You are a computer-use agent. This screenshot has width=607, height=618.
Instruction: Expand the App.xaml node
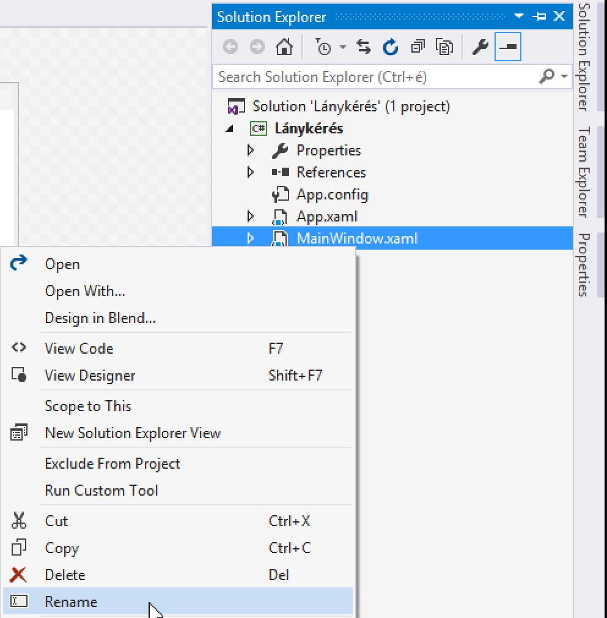click(251, 217)
